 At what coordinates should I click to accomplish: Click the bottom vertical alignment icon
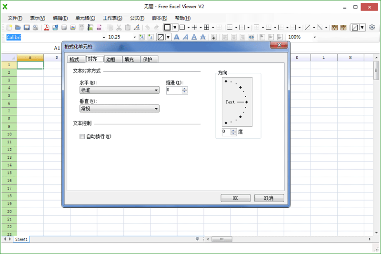click(x=280, y=37)
